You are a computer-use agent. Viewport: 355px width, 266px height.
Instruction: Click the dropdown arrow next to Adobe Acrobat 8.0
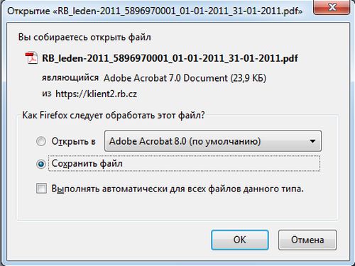point(312,141)
